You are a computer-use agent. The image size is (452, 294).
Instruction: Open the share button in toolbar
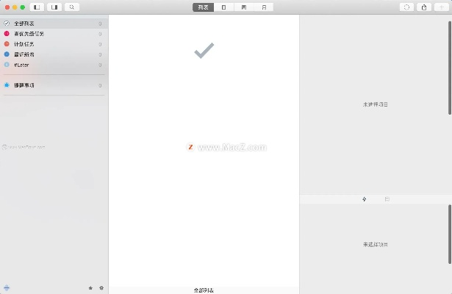click(x=424, y=7)
